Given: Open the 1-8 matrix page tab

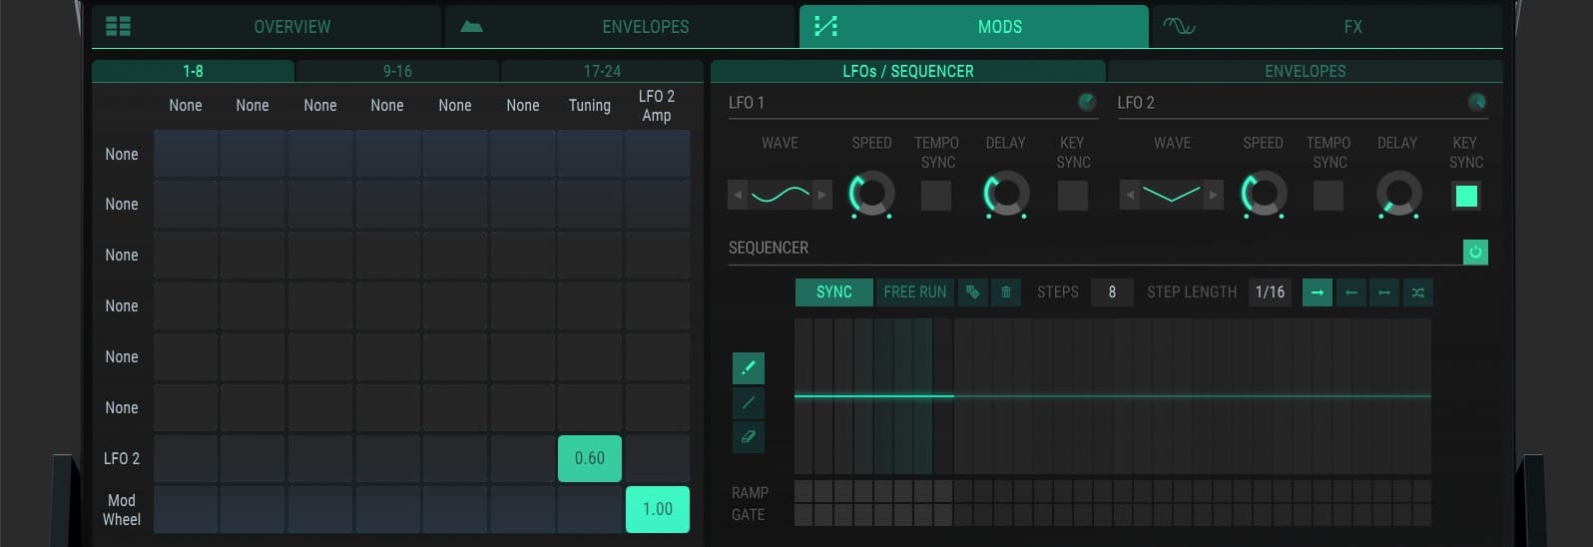Looking at the screenshot, I should click(x=193, y=71).
